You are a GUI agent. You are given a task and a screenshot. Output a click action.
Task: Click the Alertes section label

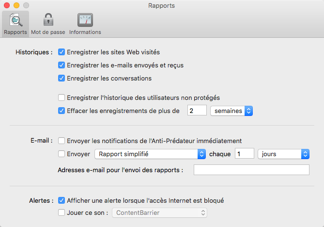(41, 200)
